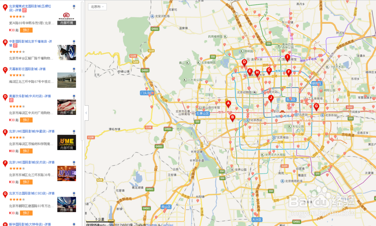376x226 pixels.
Task: Open 天幕新彩云国际影城 details link
Action: click(x=27, y=69)
